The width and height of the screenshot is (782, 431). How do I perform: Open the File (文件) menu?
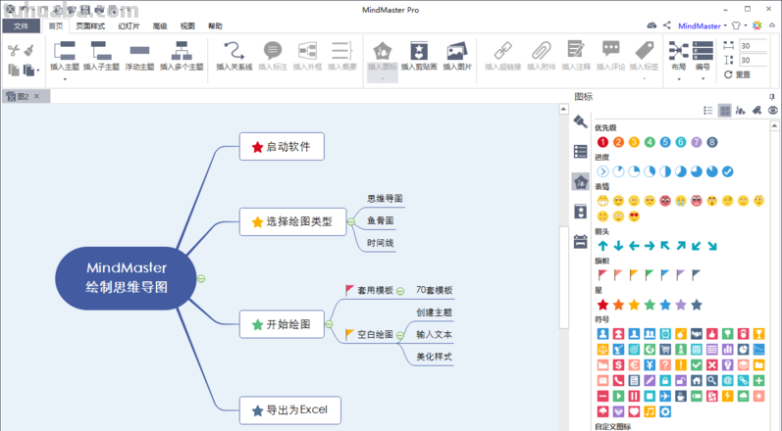point(21,25)
